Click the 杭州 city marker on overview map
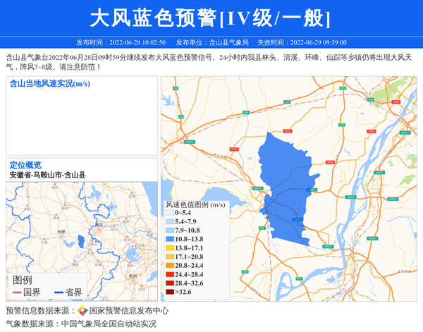Screen dimensions: 423x332 point(132,276)
